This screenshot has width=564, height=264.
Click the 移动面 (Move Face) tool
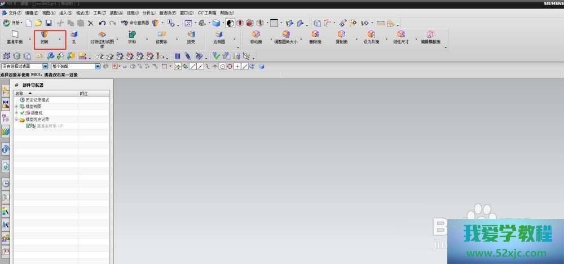pos(255,37)
